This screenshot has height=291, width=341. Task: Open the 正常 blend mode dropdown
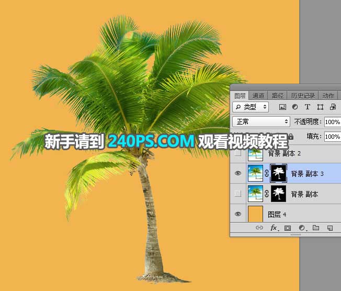click(x=261, y=121)
